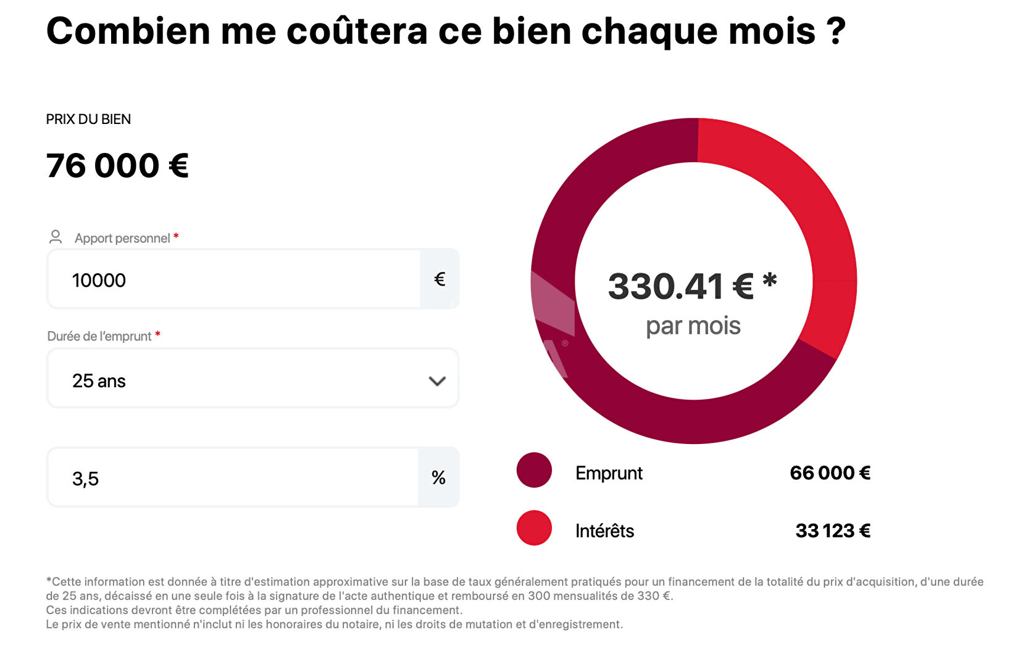The height and width of the screenshot is (666, 1026).
Task: Click the asterisk next to 330.41 €
Action: click(x=769, y=282)
